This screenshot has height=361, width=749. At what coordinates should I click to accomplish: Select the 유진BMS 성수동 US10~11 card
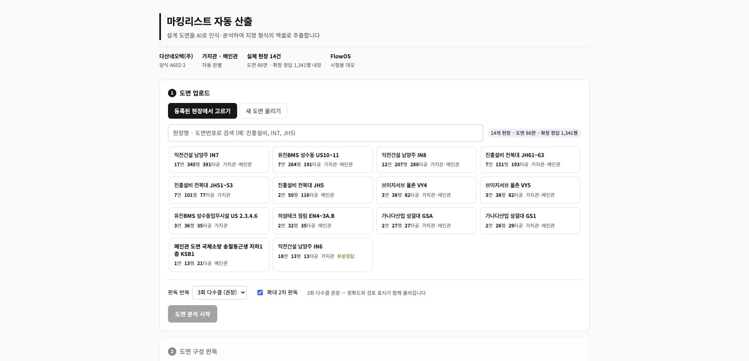tap(323, 160)
